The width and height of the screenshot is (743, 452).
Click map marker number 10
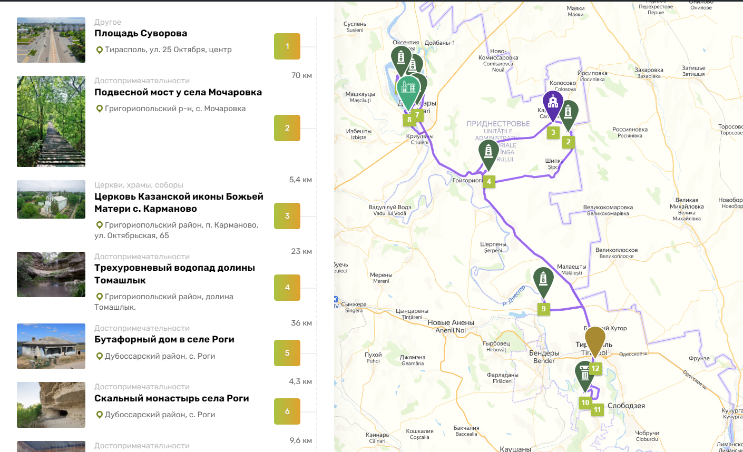click(x=585, y=402)
